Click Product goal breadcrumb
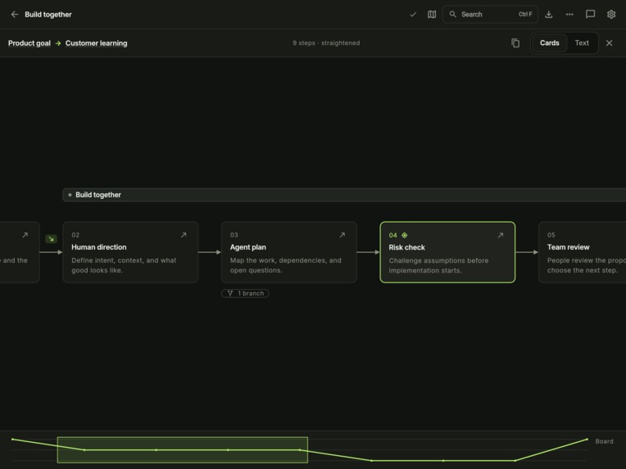The image size is (626, 469). click(x=29, y=43)
